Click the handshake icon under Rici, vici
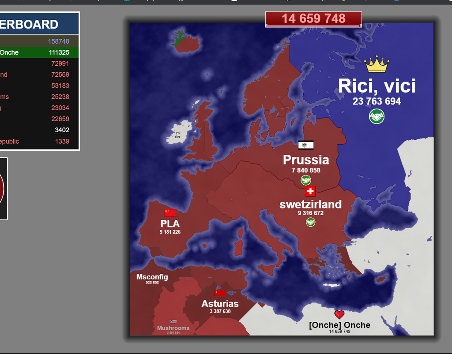452x354 pixels. click(x=377, y=116)
